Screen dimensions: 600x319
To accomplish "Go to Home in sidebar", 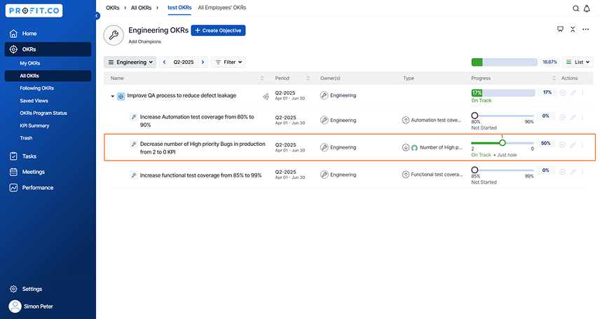I will [48, 34].
